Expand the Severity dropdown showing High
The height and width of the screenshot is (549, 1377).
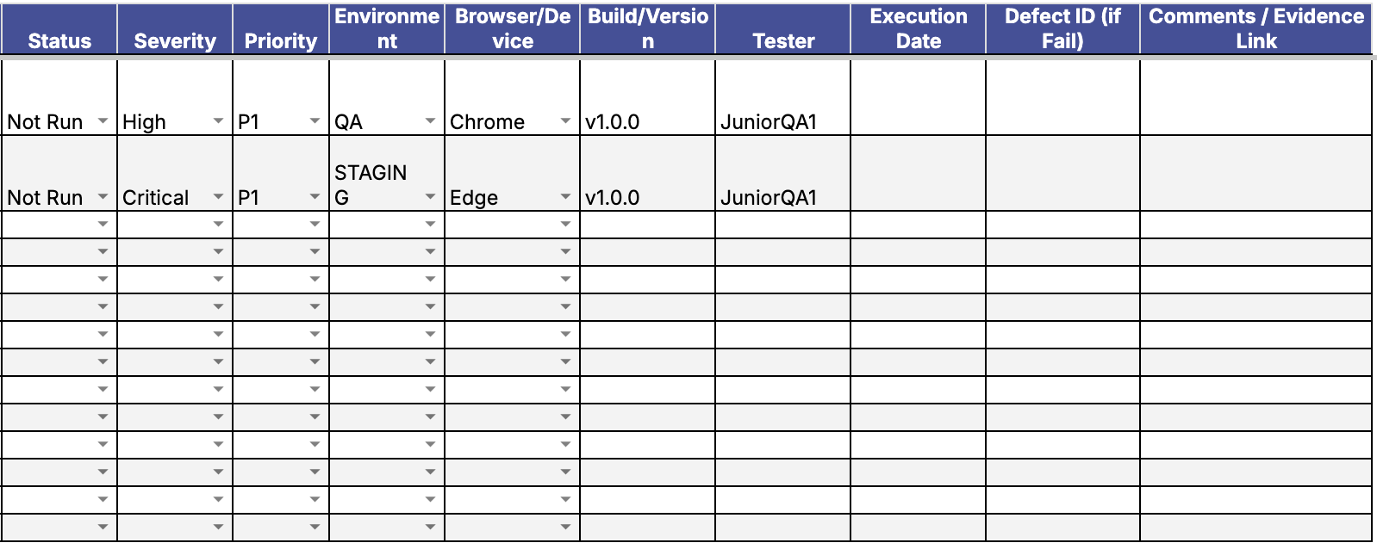[x=218, y=121]
